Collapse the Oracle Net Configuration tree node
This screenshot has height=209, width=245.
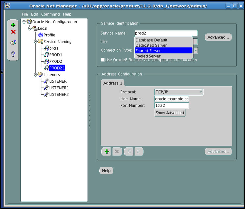click(24, 22)
